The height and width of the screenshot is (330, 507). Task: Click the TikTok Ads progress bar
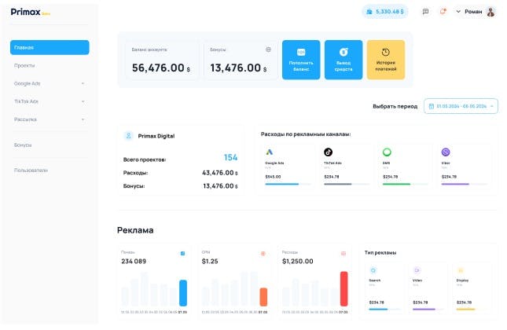pyautogui.click(x=347, y=184)
